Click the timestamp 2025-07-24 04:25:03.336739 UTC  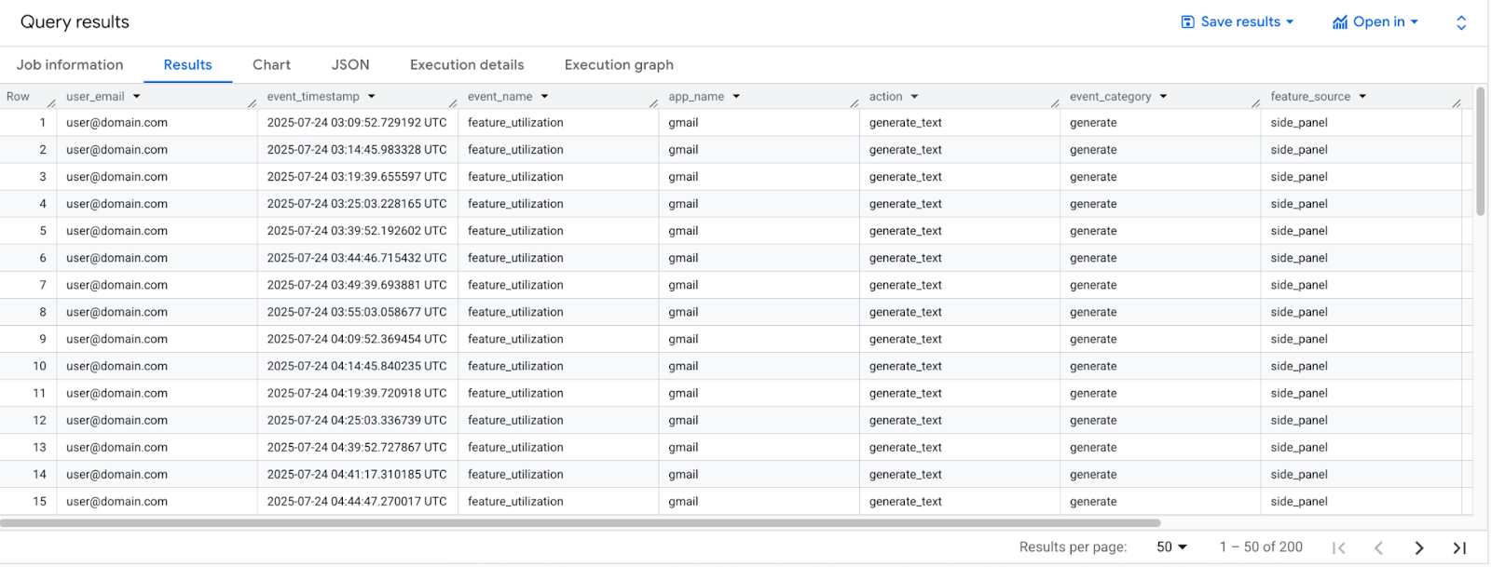[x=357, y=420]
